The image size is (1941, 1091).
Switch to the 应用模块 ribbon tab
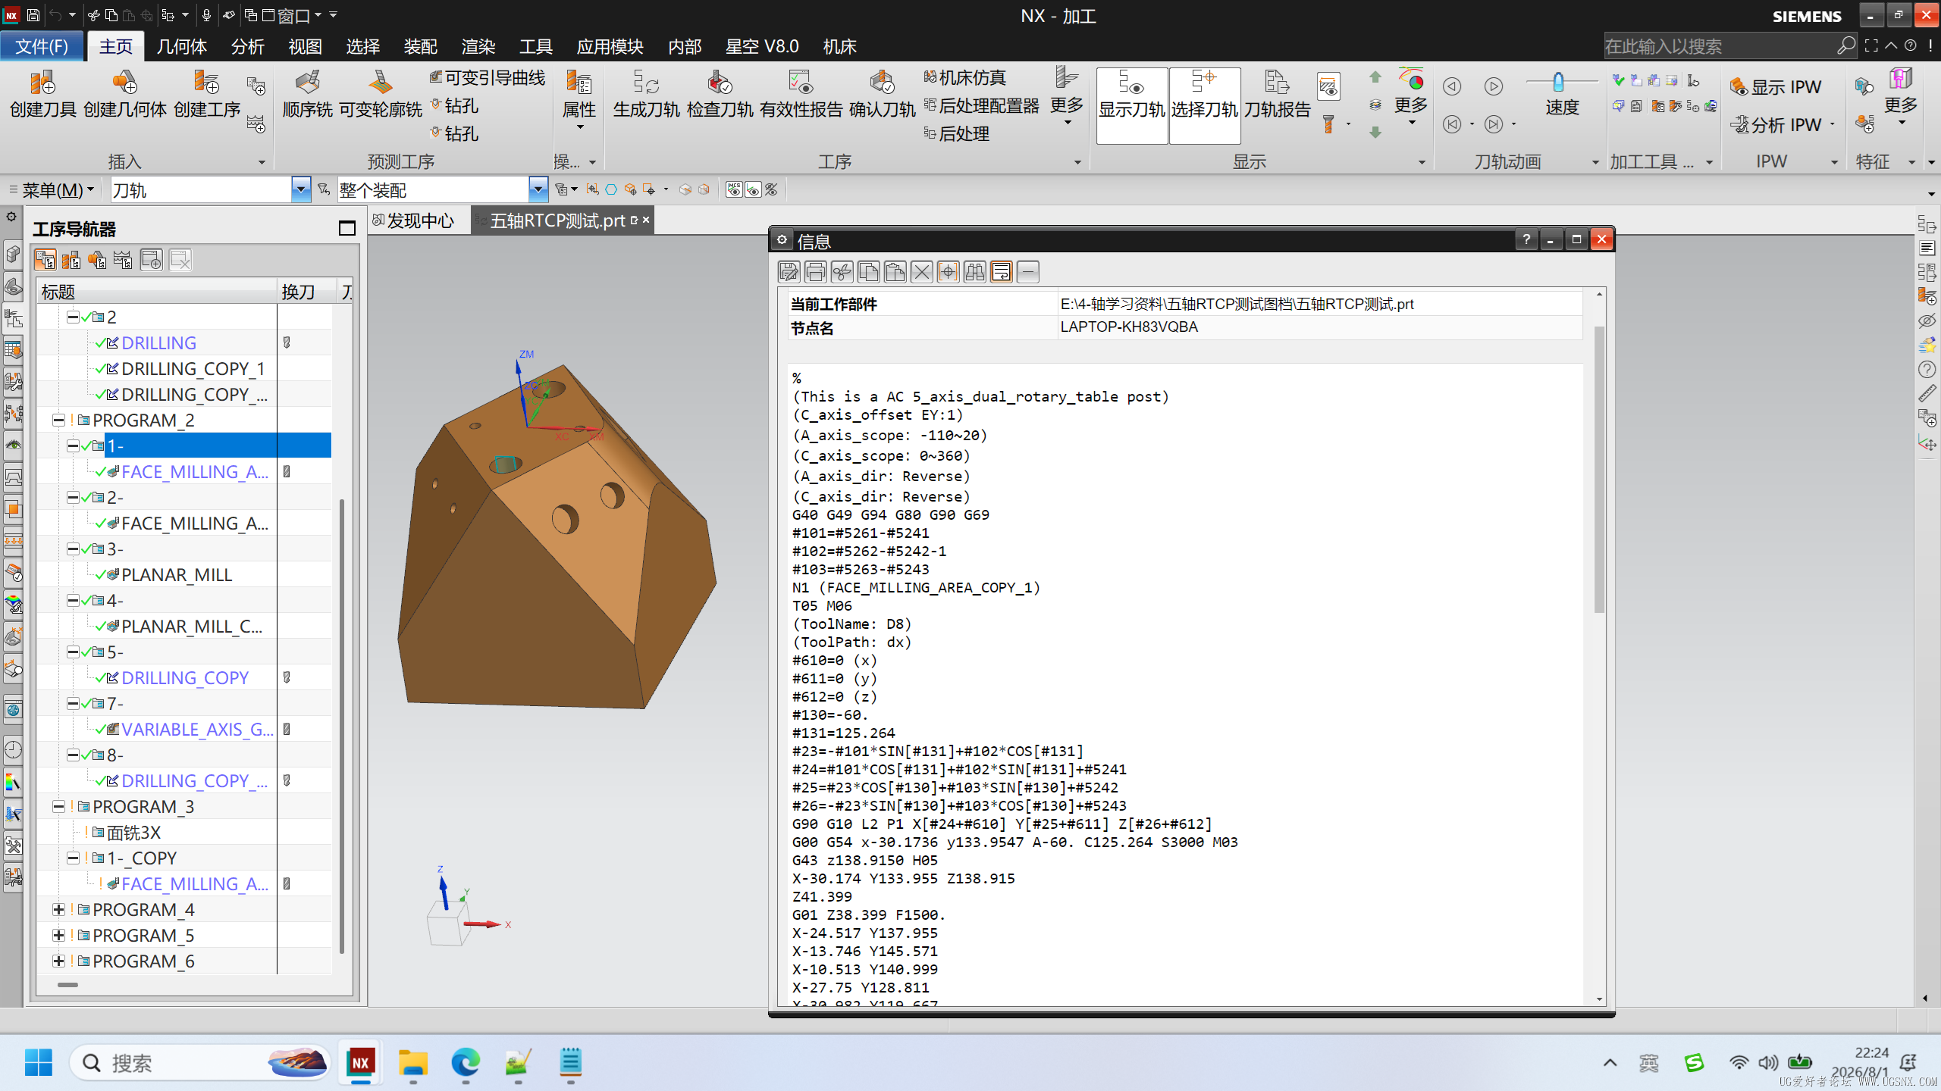click(x=610, y=46)
